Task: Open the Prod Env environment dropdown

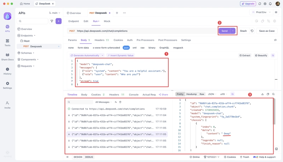Action: 261,12
